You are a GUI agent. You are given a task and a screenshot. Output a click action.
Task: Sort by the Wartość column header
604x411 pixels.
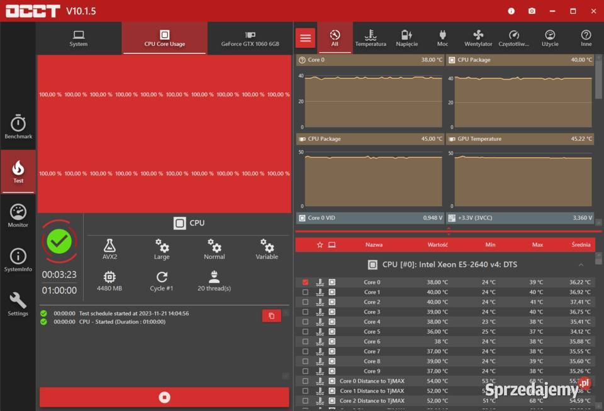click(438, 244)
